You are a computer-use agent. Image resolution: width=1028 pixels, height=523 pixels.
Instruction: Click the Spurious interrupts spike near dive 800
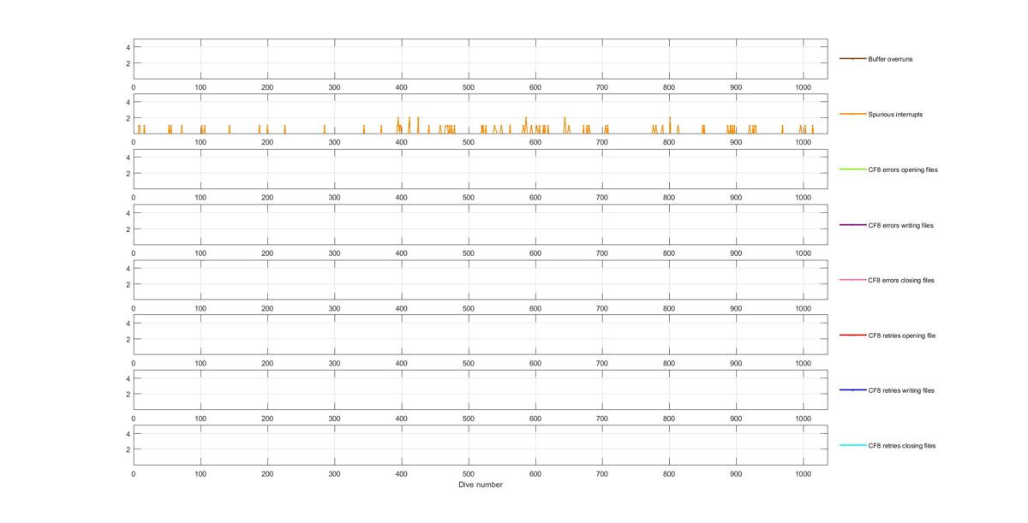coord(670,125)
